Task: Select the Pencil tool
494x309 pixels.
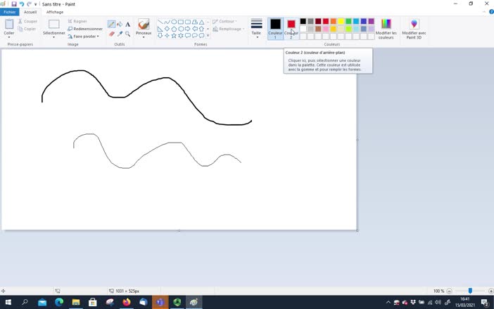Action: click(112, 25)
